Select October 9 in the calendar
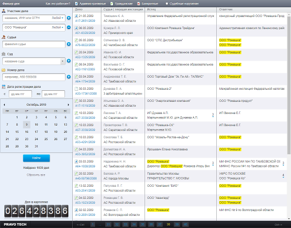The image size is (291, 228). tap(27, 125)
